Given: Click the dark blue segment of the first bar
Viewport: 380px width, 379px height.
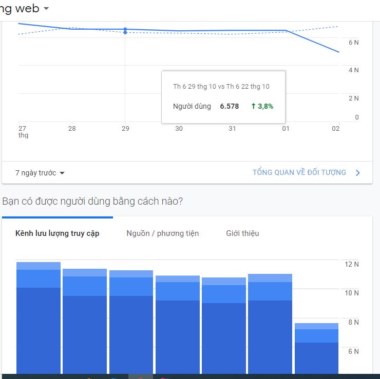Looking at the screenshot, I should tap(39, 328).
